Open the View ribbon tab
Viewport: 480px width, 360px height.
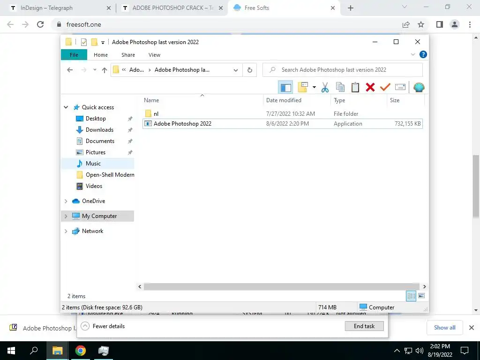[154, 55]
